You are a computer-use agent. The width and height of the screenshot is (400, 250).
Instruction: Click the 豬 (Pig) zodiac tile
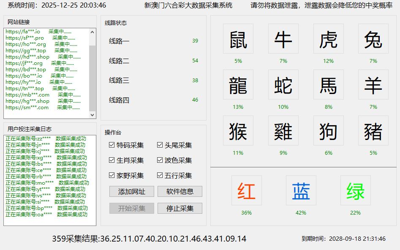[373, 130]
